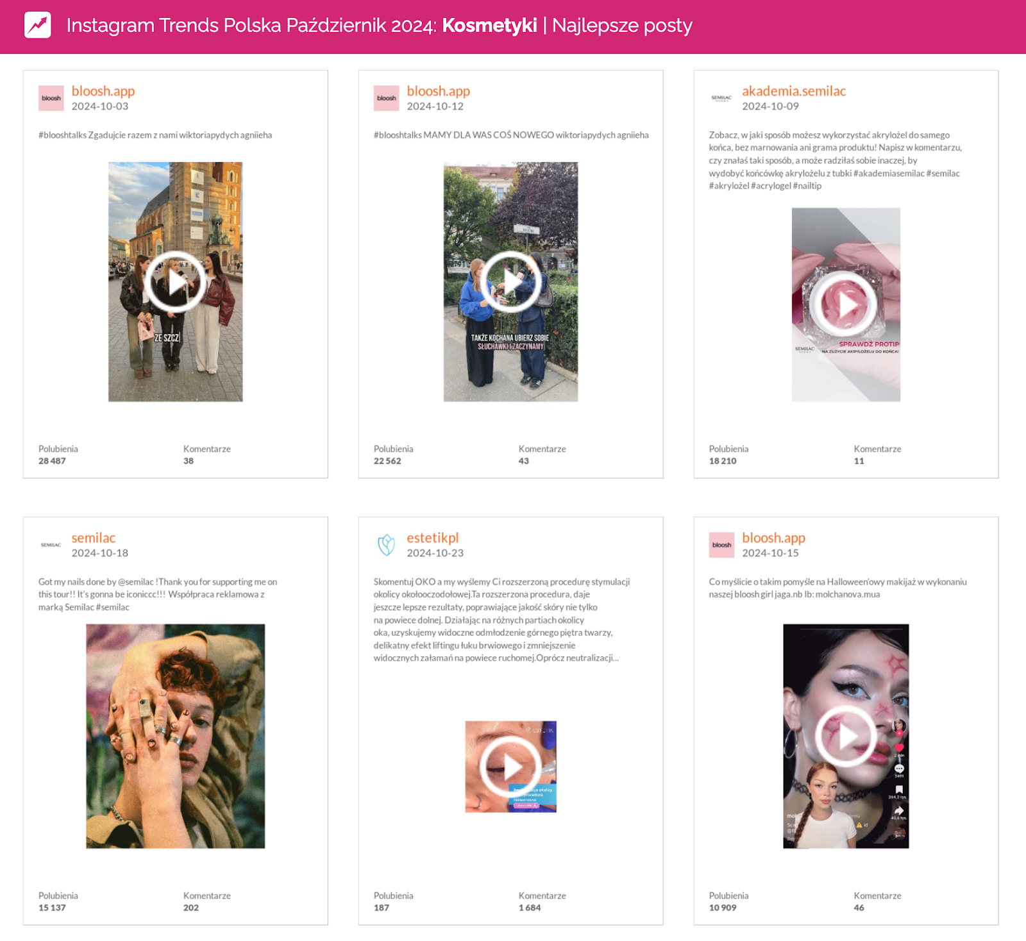The width and height of the screenshot is (1026, 941).
Task: Click caption starting 'Skomentuj OKO'
Action: tap(501, 620)
